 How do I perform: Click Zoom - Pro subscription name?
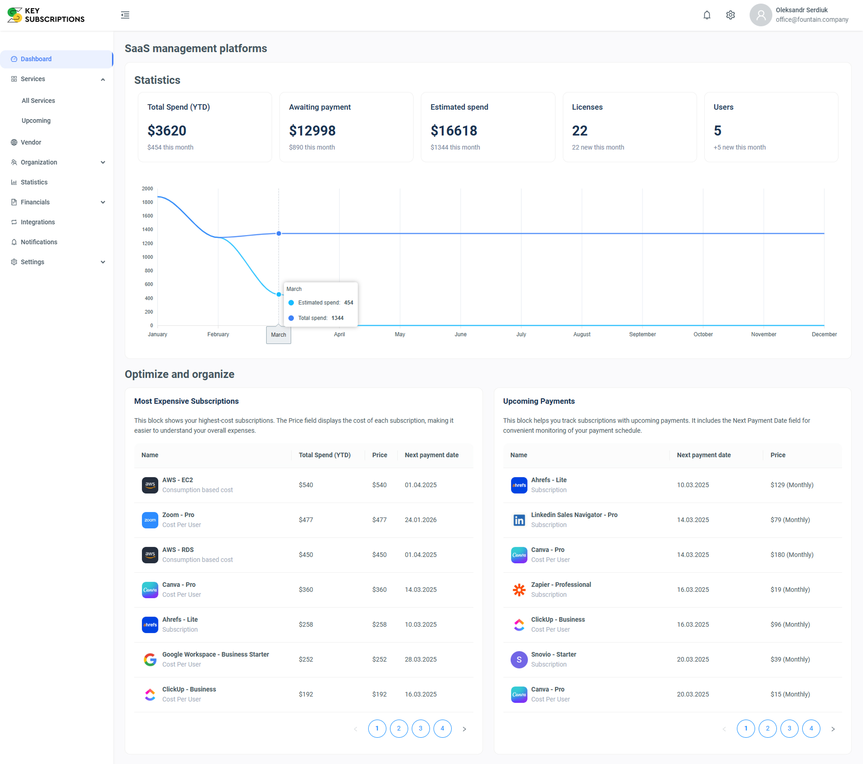click(178, 515)
